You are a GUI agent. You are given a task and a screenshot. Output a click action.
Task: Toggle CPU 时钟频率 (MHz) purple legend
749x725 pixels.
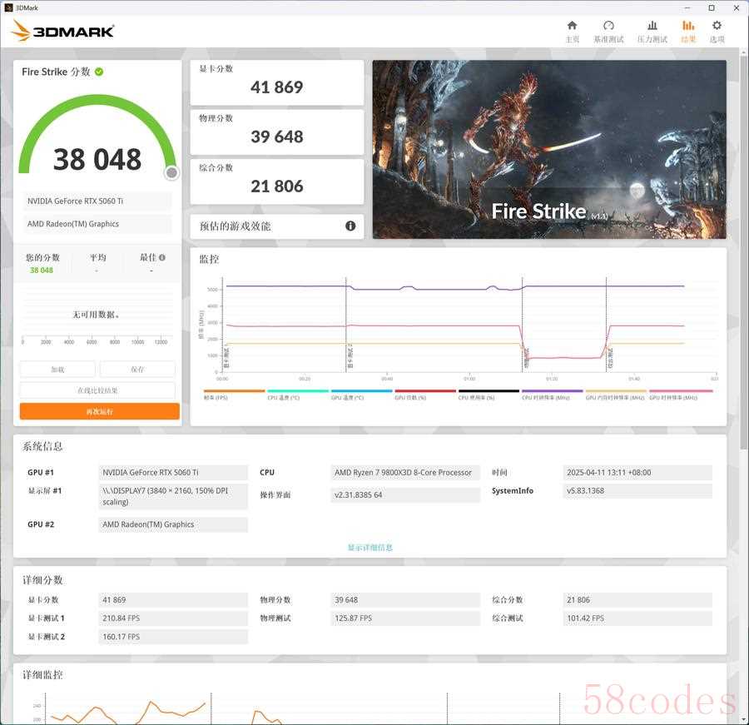[553, 395]
